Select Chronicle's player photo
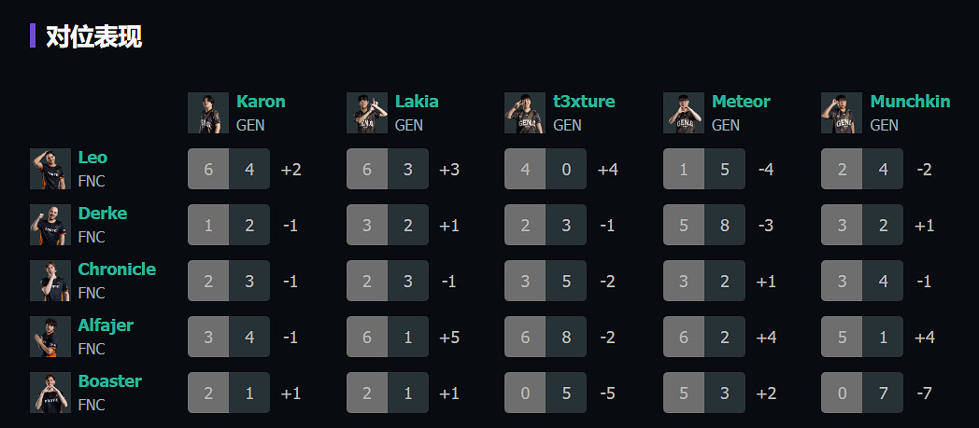 (50, 281)
